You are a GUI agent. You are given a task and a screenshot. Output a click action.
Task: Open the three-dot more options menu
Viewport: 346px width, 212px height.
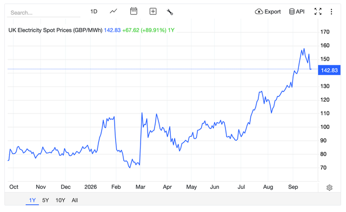pyautogui.click(x=331, y=12)
